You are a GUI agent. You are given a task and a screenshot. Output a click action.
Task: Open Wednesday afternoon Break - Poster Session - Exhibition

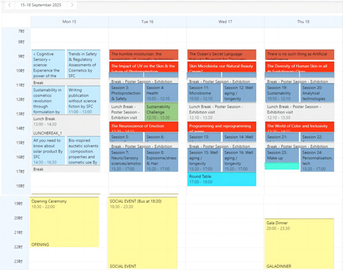[221, 146]
